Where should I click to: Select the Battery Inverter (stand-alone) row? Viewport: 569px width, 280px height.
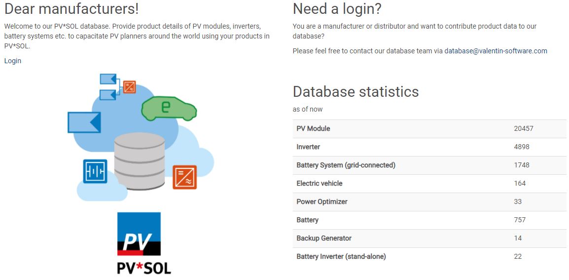click(x=429, y=256)
